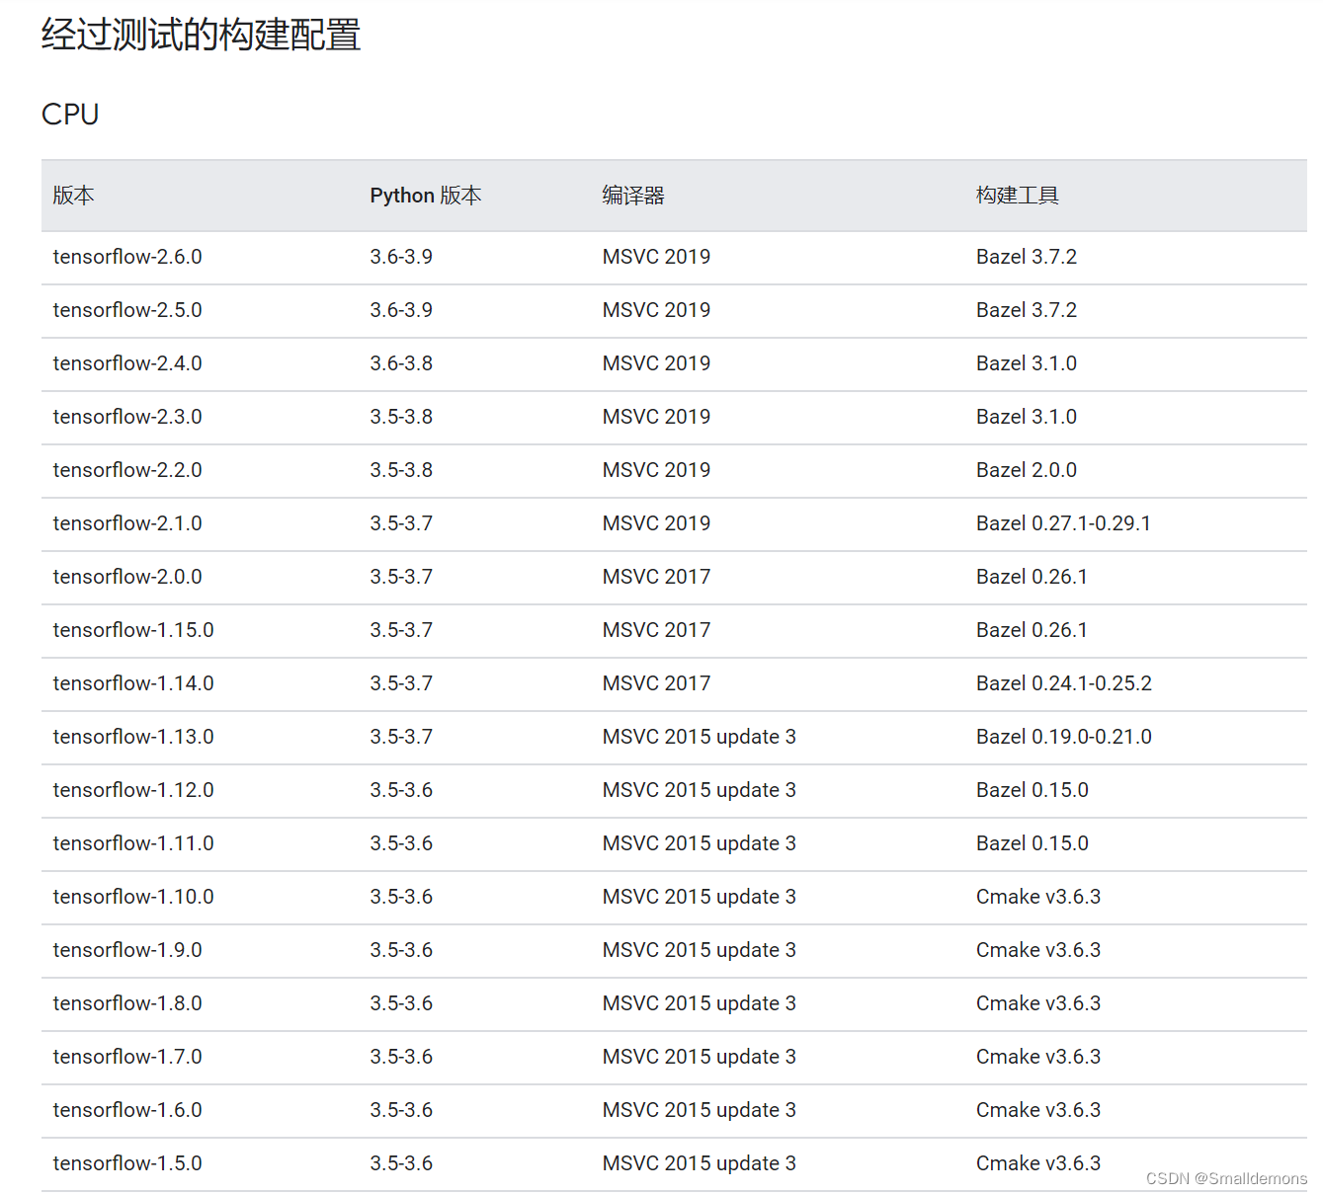Click Cmake v3.6.3 in tensorflow-1.8.0 row
1323x1194 pixels.
coord(1038,1003)
